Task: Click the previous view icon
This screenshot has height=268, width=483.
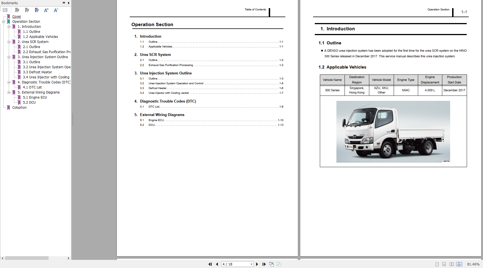Action: (272, 264)
